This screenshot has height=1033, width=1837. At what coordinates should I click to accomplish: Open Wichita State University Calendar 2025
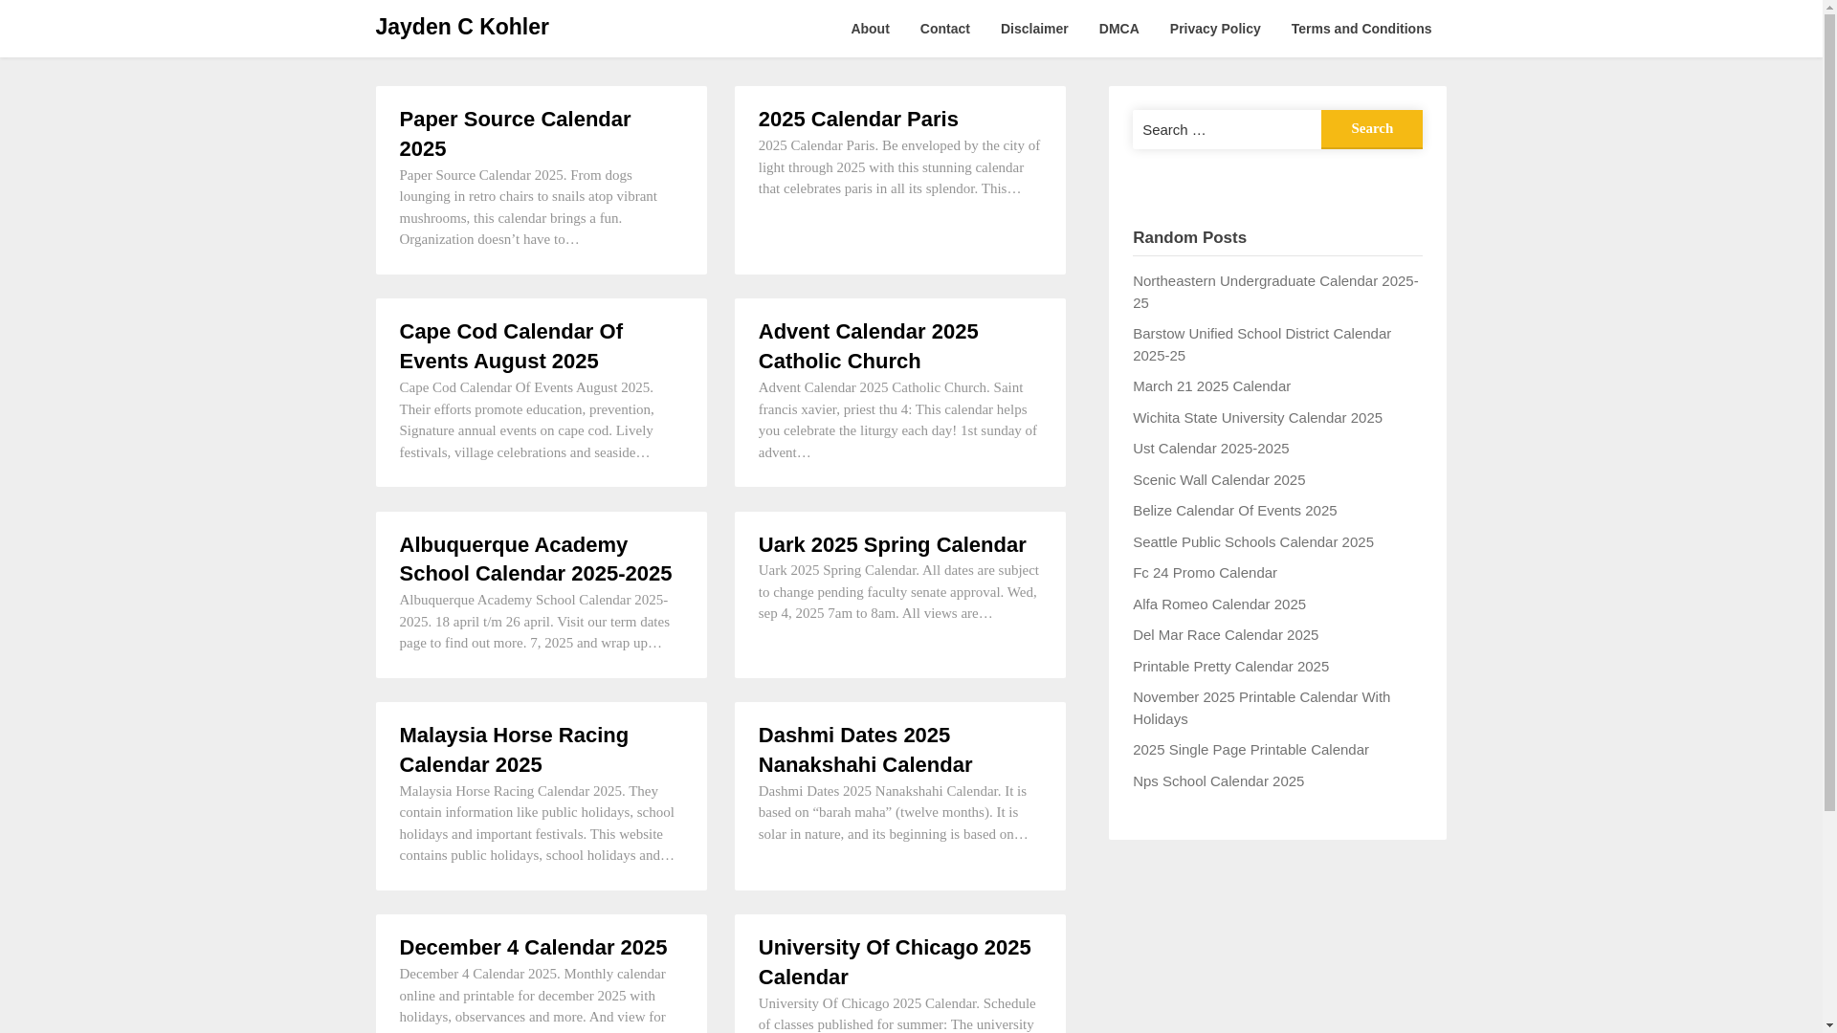pyautogui.click(x=1257, y=418)
